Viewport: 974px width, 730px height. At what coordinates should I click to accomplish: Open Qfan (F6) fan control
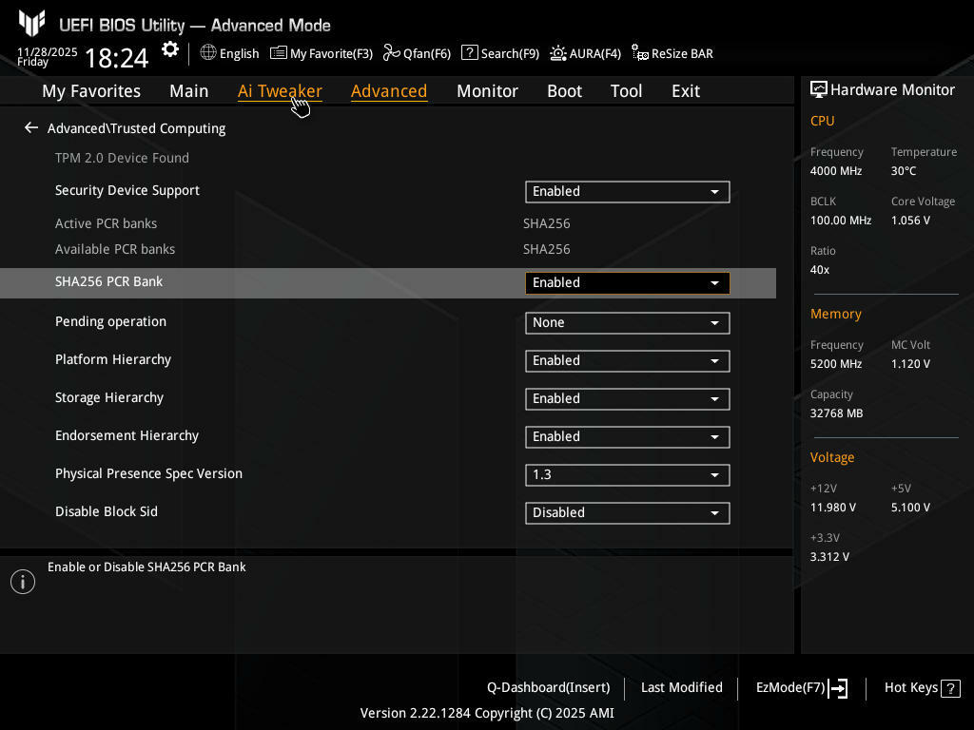[x=417, y=53]
